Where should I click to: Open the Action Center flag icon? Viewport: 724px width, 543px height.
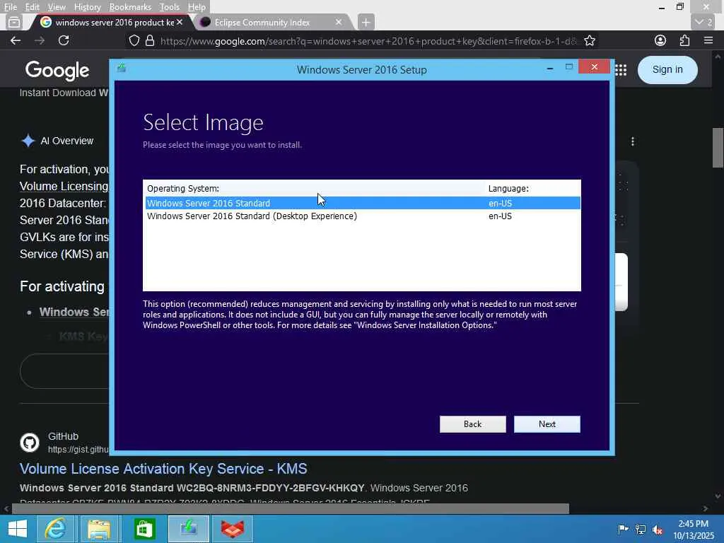[623, 529]
